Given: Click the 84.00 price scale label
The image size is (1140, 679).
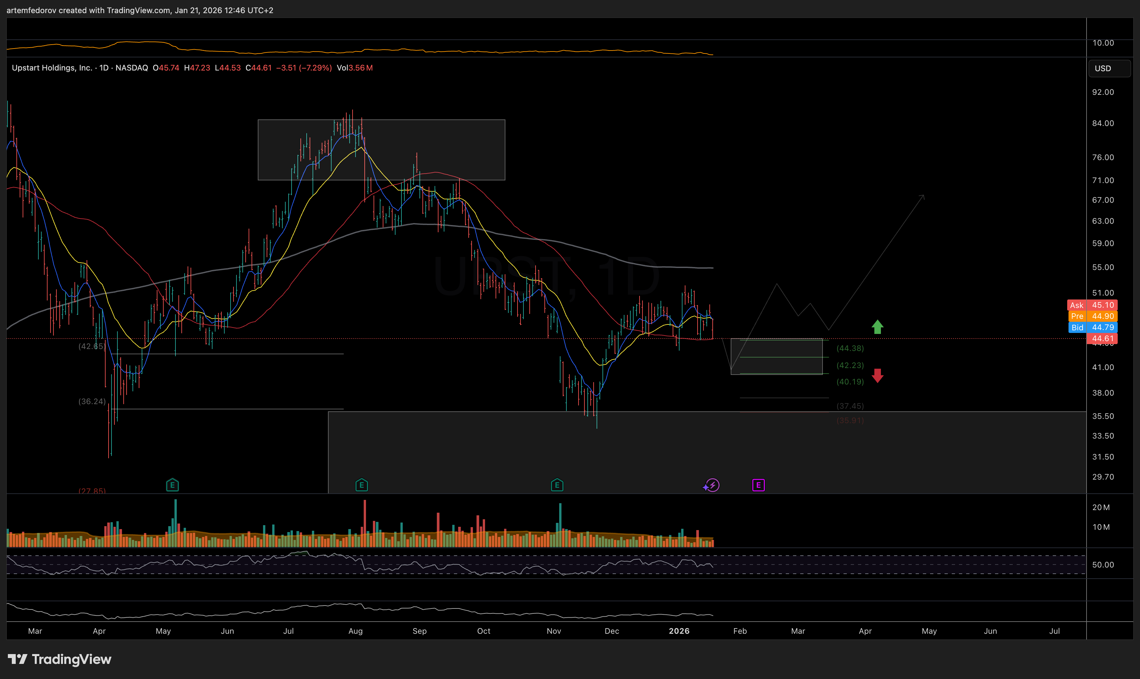Looking at the screenshot, I should tap(1103, 123).
